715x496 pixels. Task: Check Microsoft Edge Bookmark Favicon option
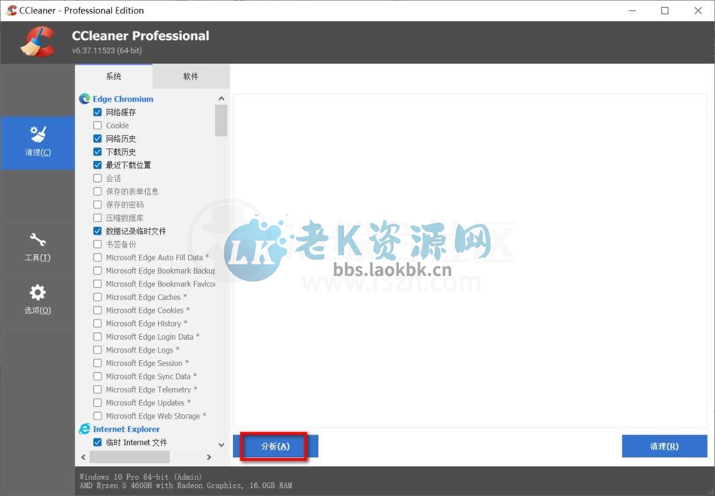pos(97,284)
